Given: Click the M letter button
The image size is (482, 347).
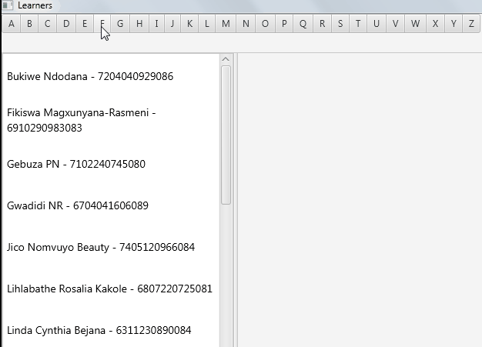Looking at the screenshot, I should (226, 24).
